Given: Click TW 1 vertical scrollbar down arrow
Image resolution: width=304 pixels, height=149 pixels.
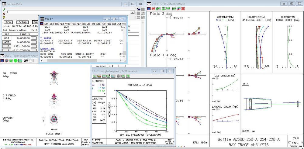Looking at the screenshot, I should (x=124, y=57).
